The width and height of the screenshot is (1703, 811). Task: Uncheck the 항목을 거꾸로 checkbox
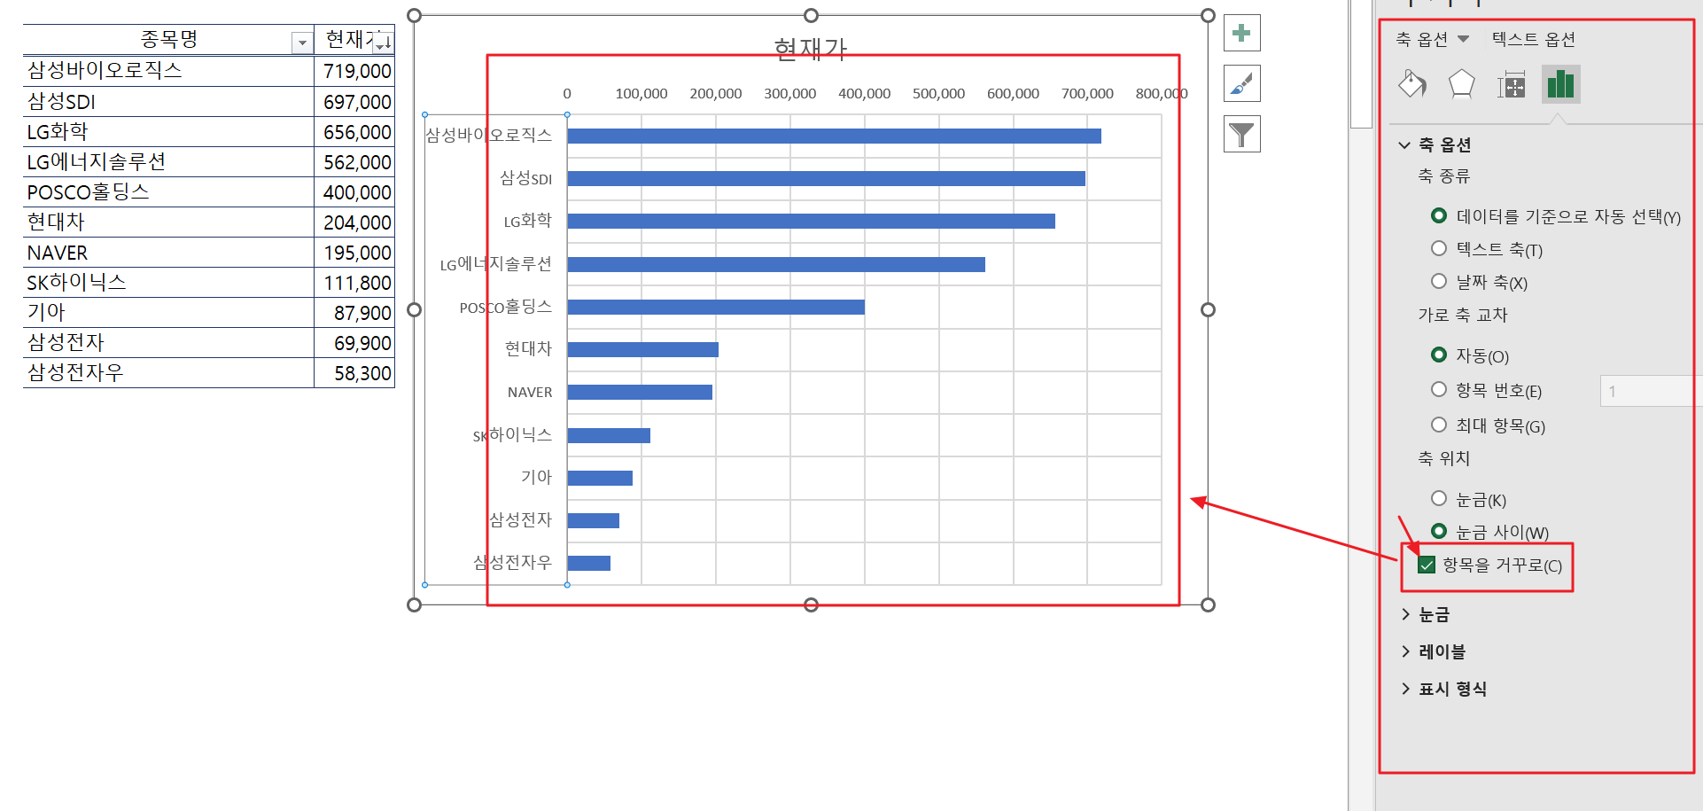click(x=1427, y=565)
